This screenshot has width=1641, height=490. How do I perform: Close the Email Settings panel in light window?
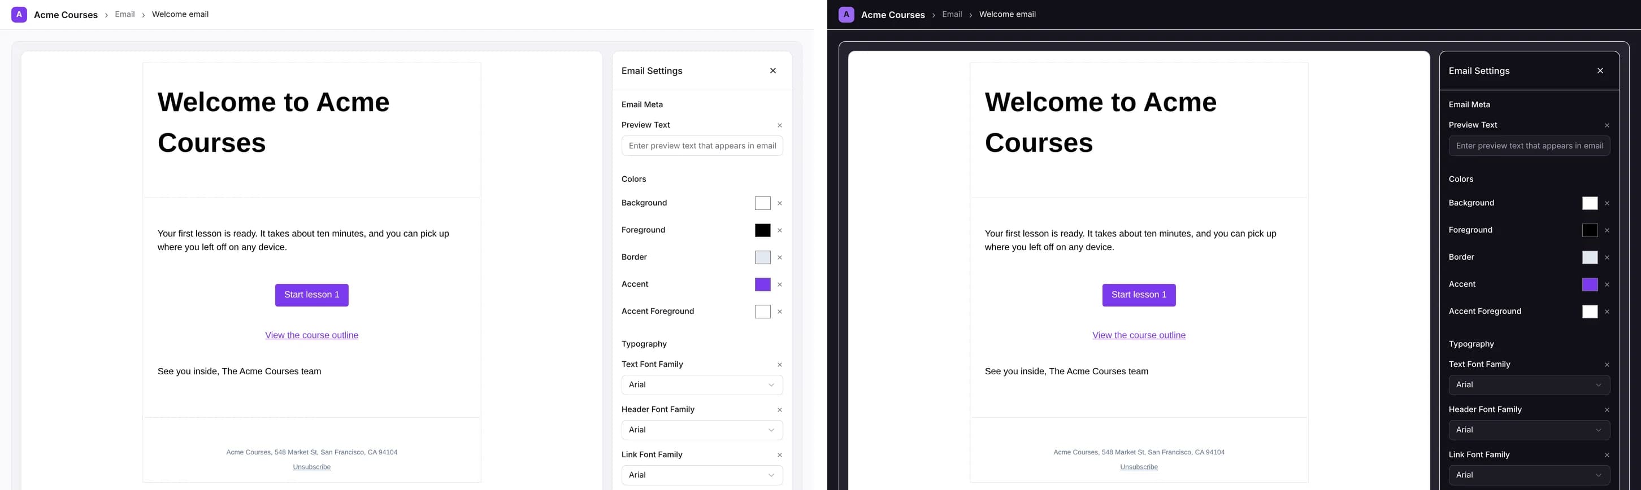pyautogui.click(x=772, y=71)
